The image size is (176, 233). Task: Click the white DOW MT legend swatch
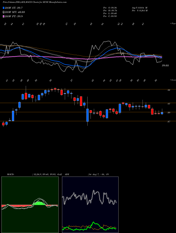tap(4, 12)
